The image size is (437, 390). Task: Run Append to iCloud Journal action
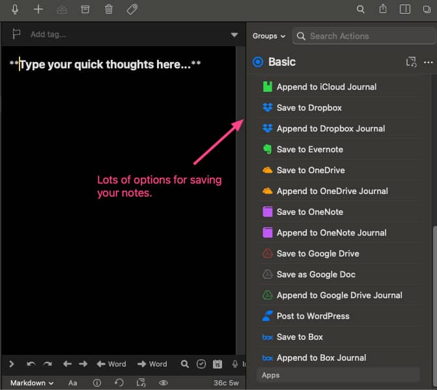[339, 87]
